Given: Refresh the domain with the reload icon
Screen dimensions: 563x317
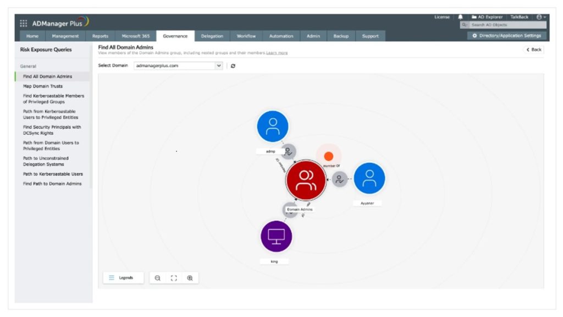Looking at the screenshot, I should 233,65.
